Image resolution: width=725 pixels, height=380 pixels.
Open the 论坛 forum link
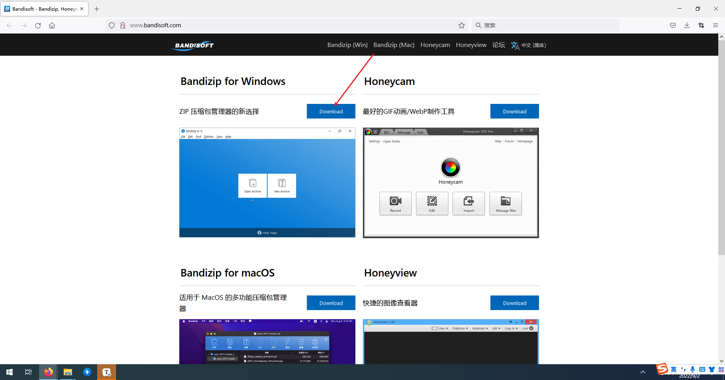499,45
